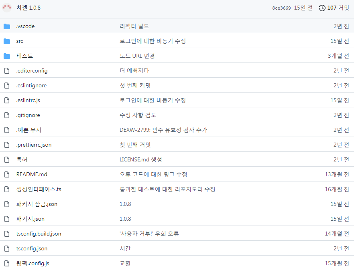Open latest commit message 치겔 1.0.8
Viewport: 354px width, 270px height.
click(x=28, y=8)
